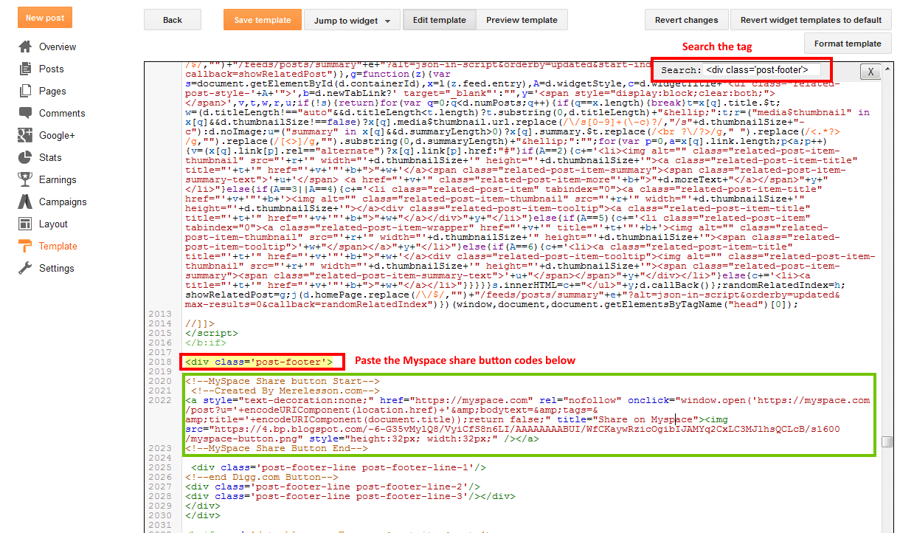Click line number 2018 in gutter
The height and width of the screenshot is (533, 900).
(159, 362)
